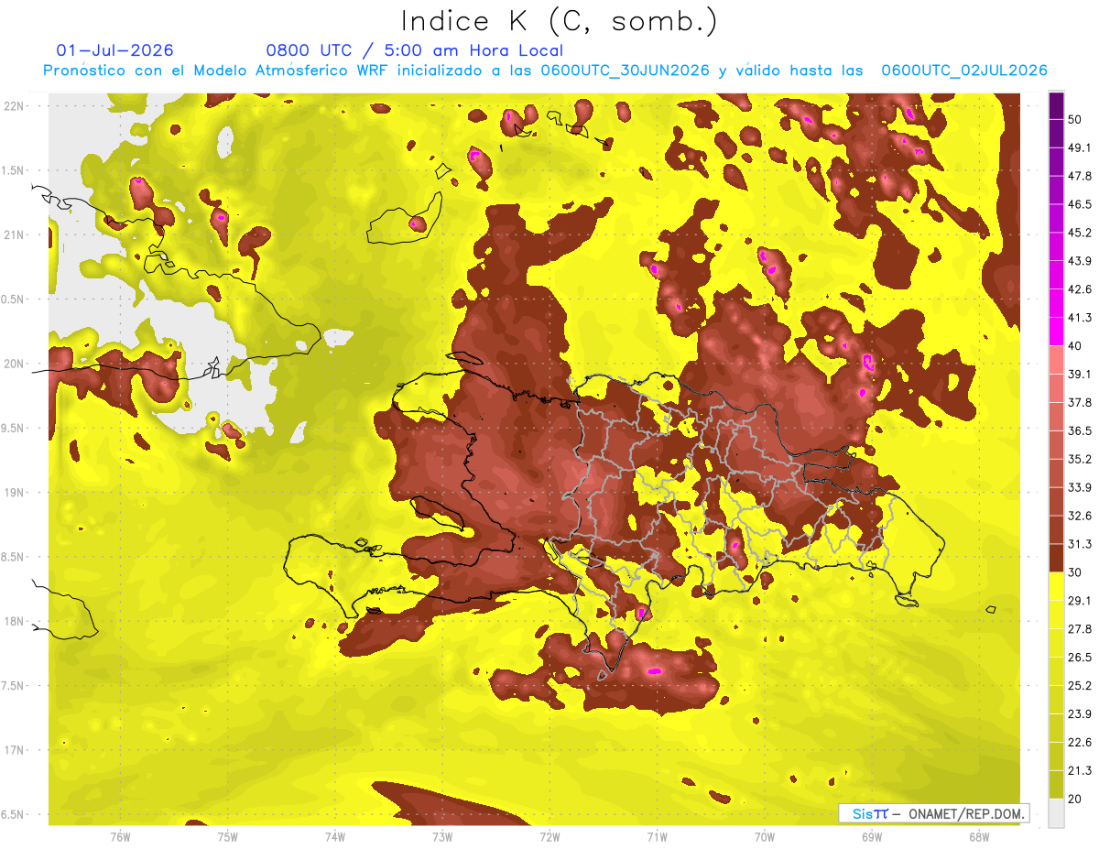The width and height of the screenshot is (1099, 849).
Task: Click the colorbar value "32.6"
Action: [x=1080, y=516]
